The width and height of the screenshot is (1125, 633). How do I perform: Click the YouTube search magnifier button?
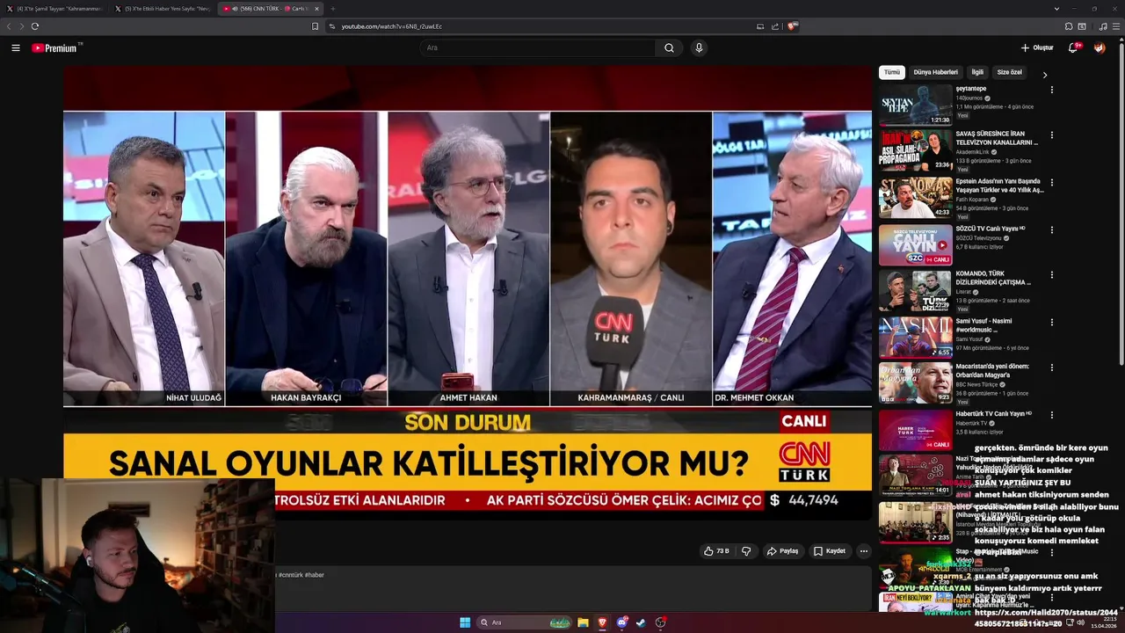[x=669, y=47]
